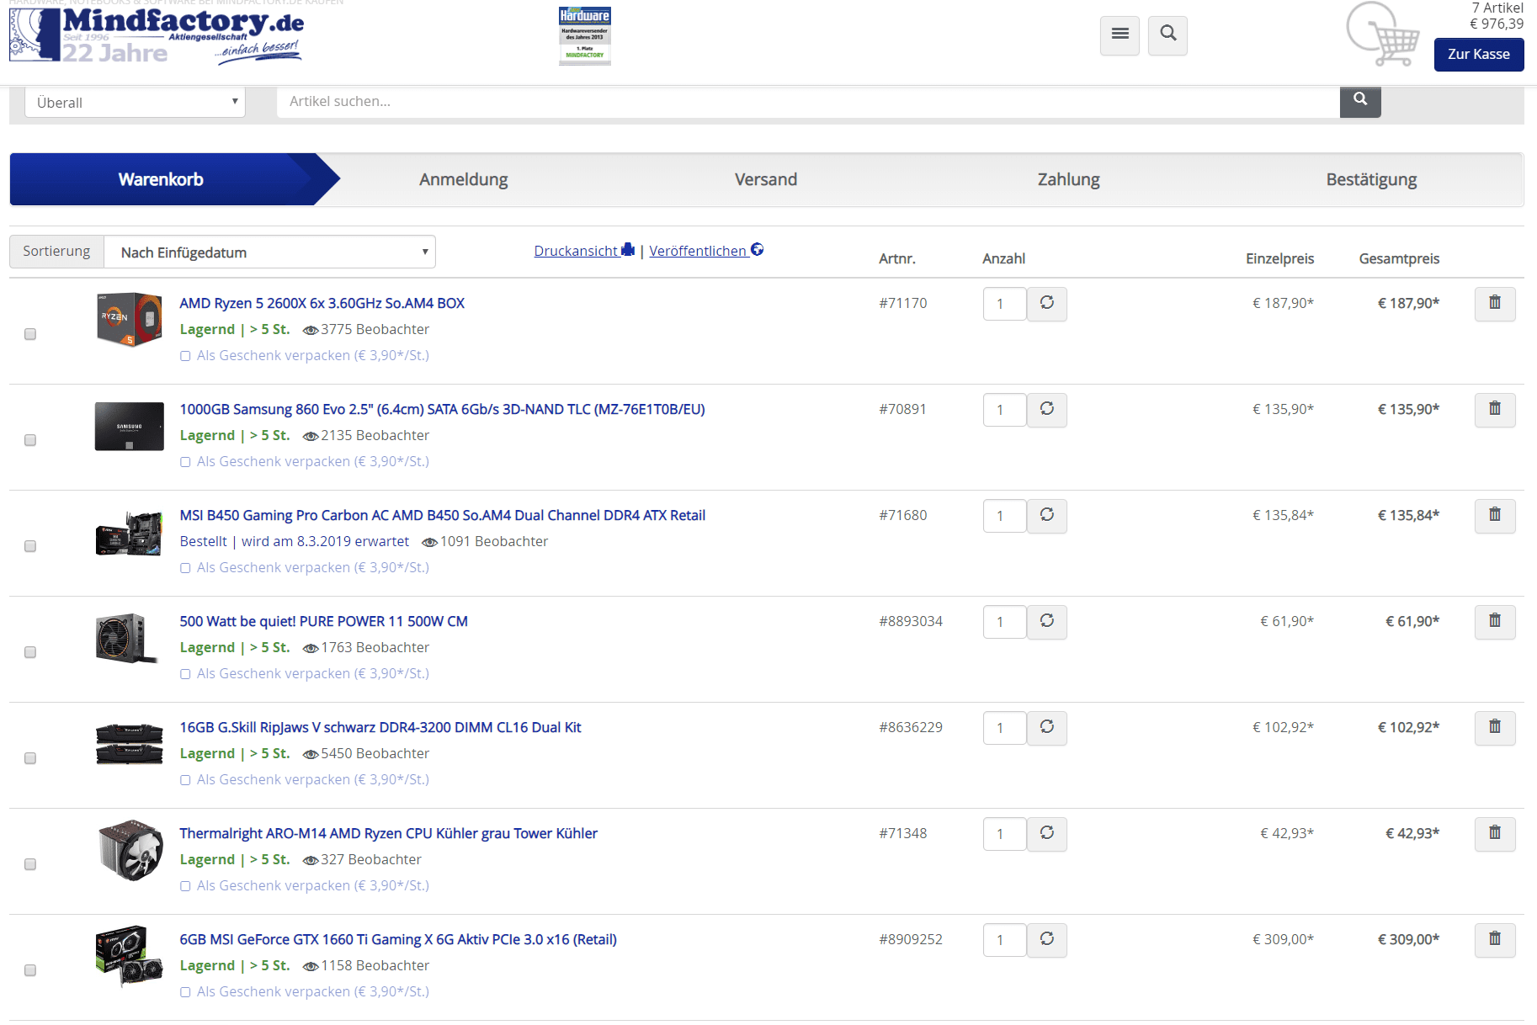Submit search with dark magnifier button
This screenshot has height=1025, width=1537.
(x=1360, y=101)
